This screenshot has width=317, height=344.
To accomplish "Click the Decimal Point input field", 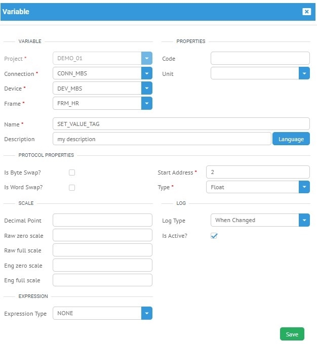I will click(102, 221).
